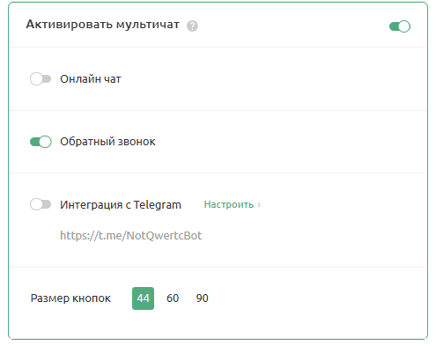Focus the t.me/NotQwertcBot URL field

click(x=131, y=236)
